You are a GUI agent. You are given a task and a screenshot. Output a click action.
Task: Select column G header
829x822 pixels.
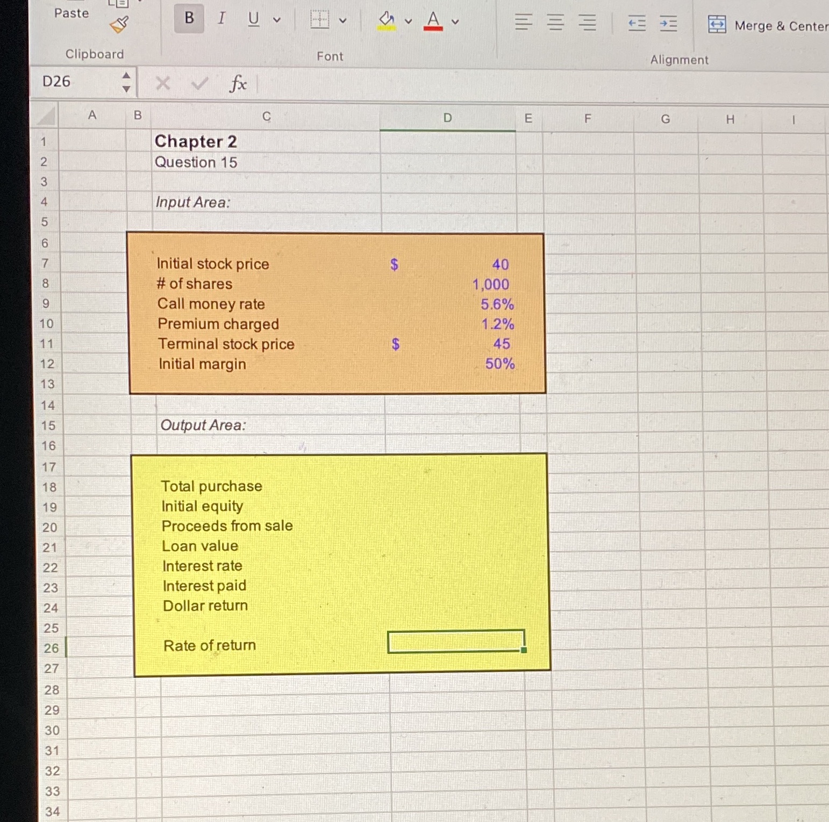tap(666, 119)
